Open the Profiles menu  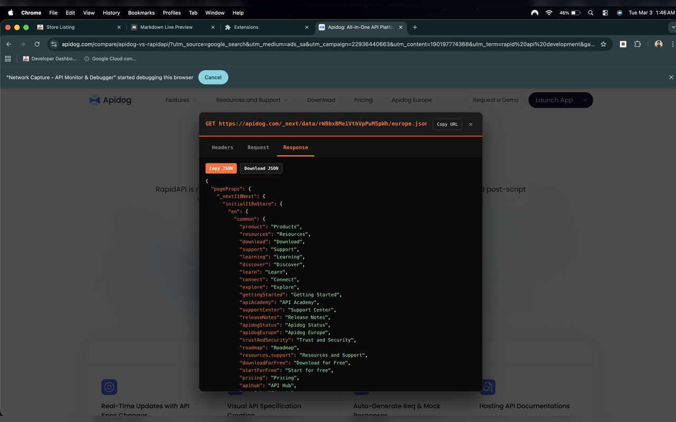(x=172, y=13)
